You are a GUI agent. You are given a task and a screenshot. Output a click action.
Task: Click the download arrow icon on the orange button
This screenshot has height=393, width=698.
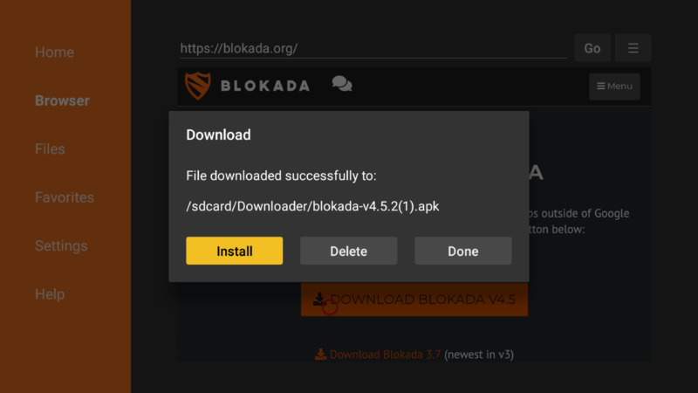tap(318, 299)
